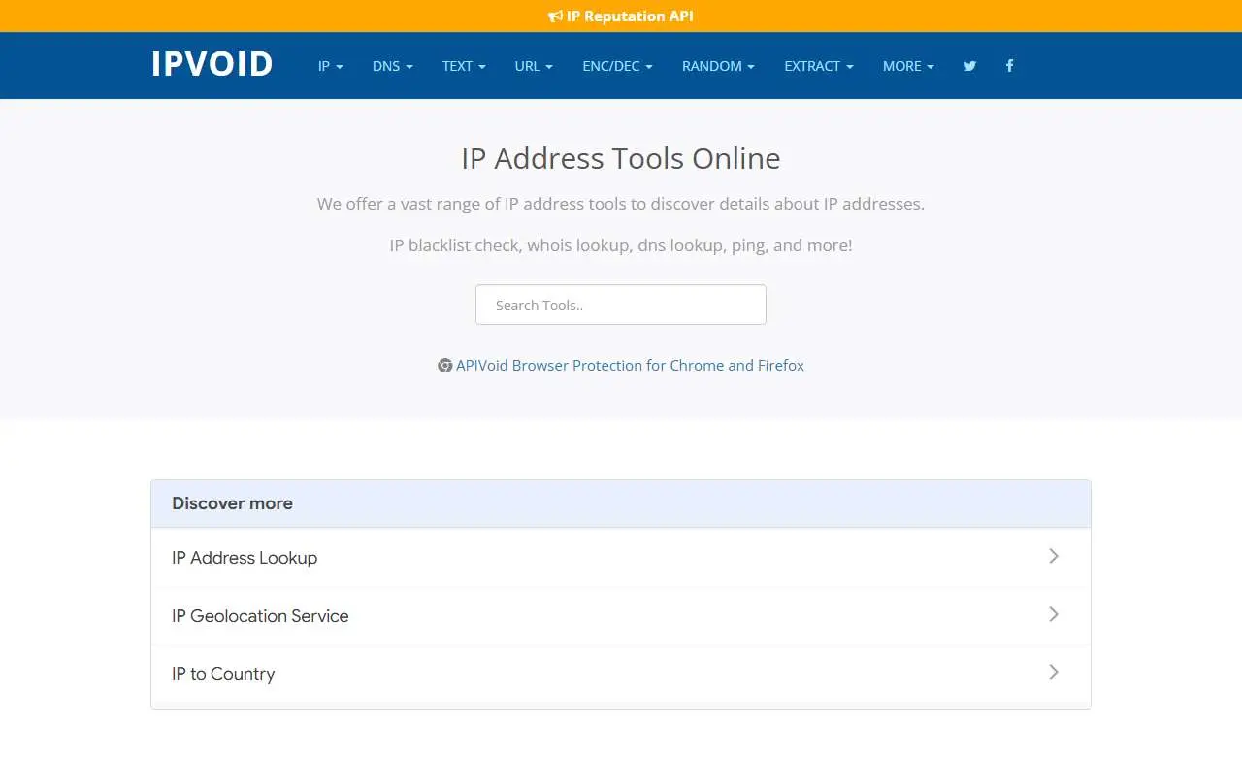Open IP Geolocation Service entry

click(621, 616)
